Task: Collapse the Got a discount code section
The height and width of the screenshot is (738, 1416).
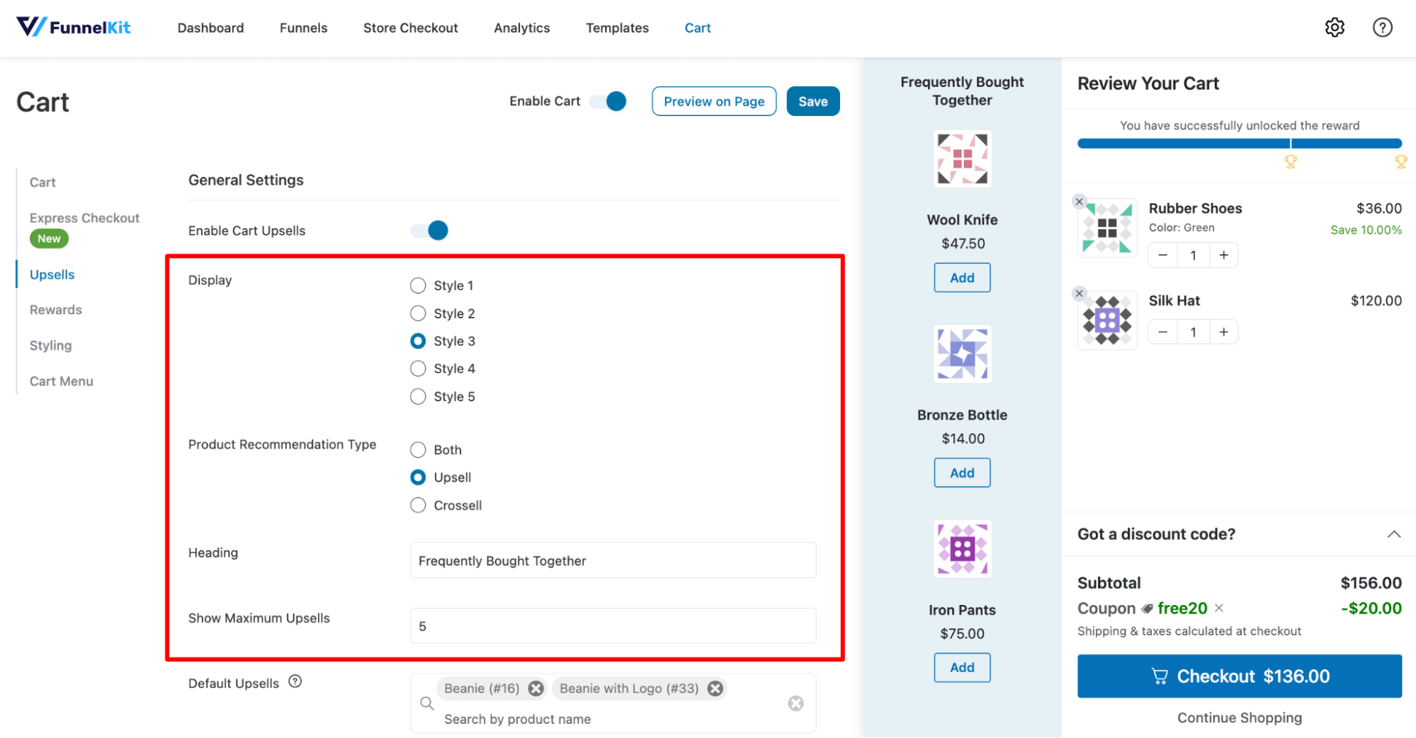Action: [x=1393, y=534]
